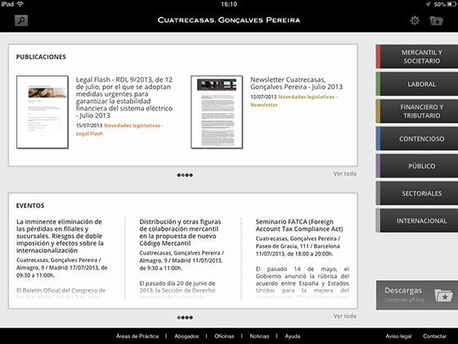Open Contactar link in footer
The height and width of the screenshot is (344, 458).
(x=434, y=336)
